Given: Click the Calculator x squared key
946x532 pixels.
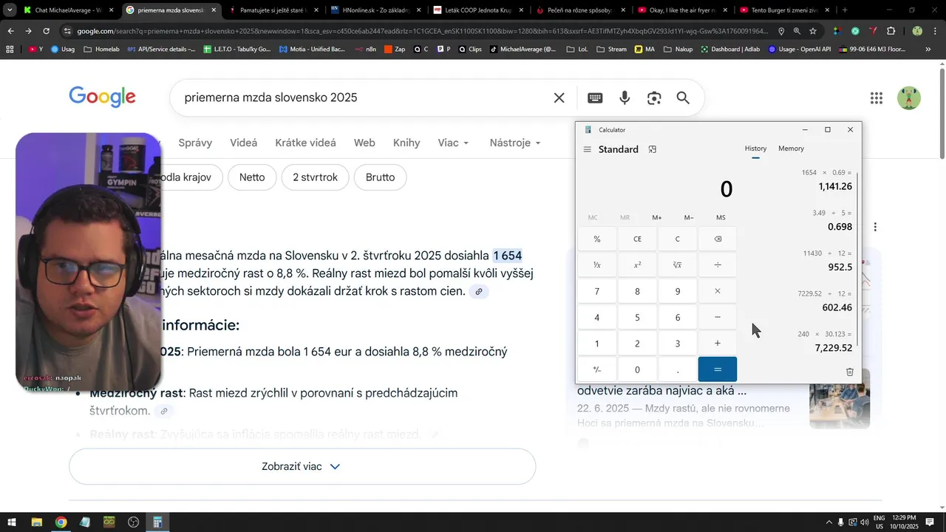Looking at the screenshot, I should point(637,265).
